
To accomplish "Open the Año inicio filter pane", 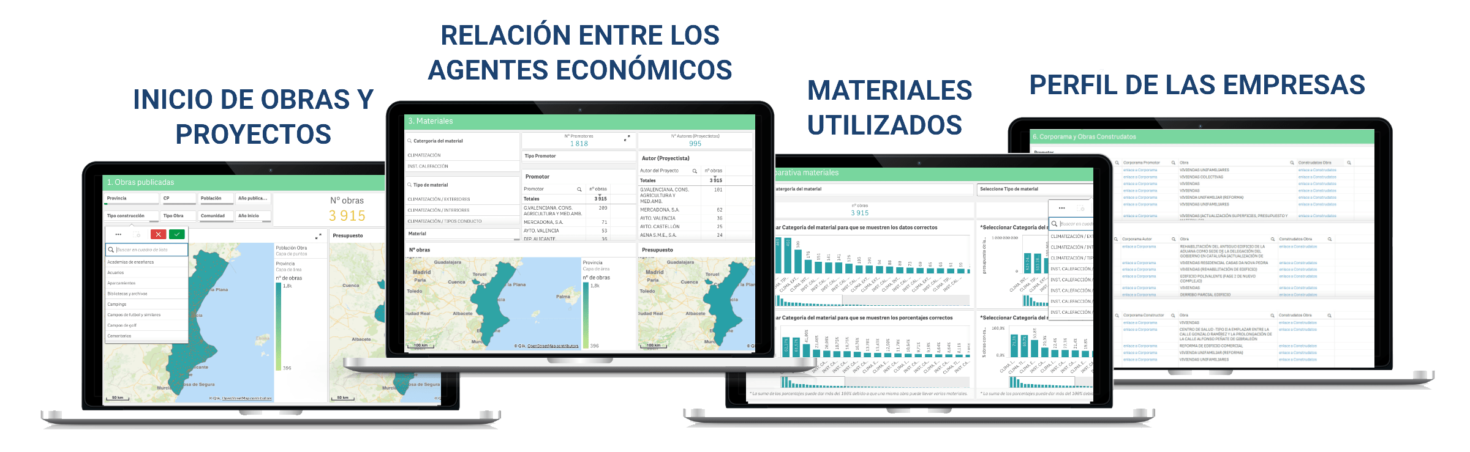I will pyautogui.click(x=253, y=216).
